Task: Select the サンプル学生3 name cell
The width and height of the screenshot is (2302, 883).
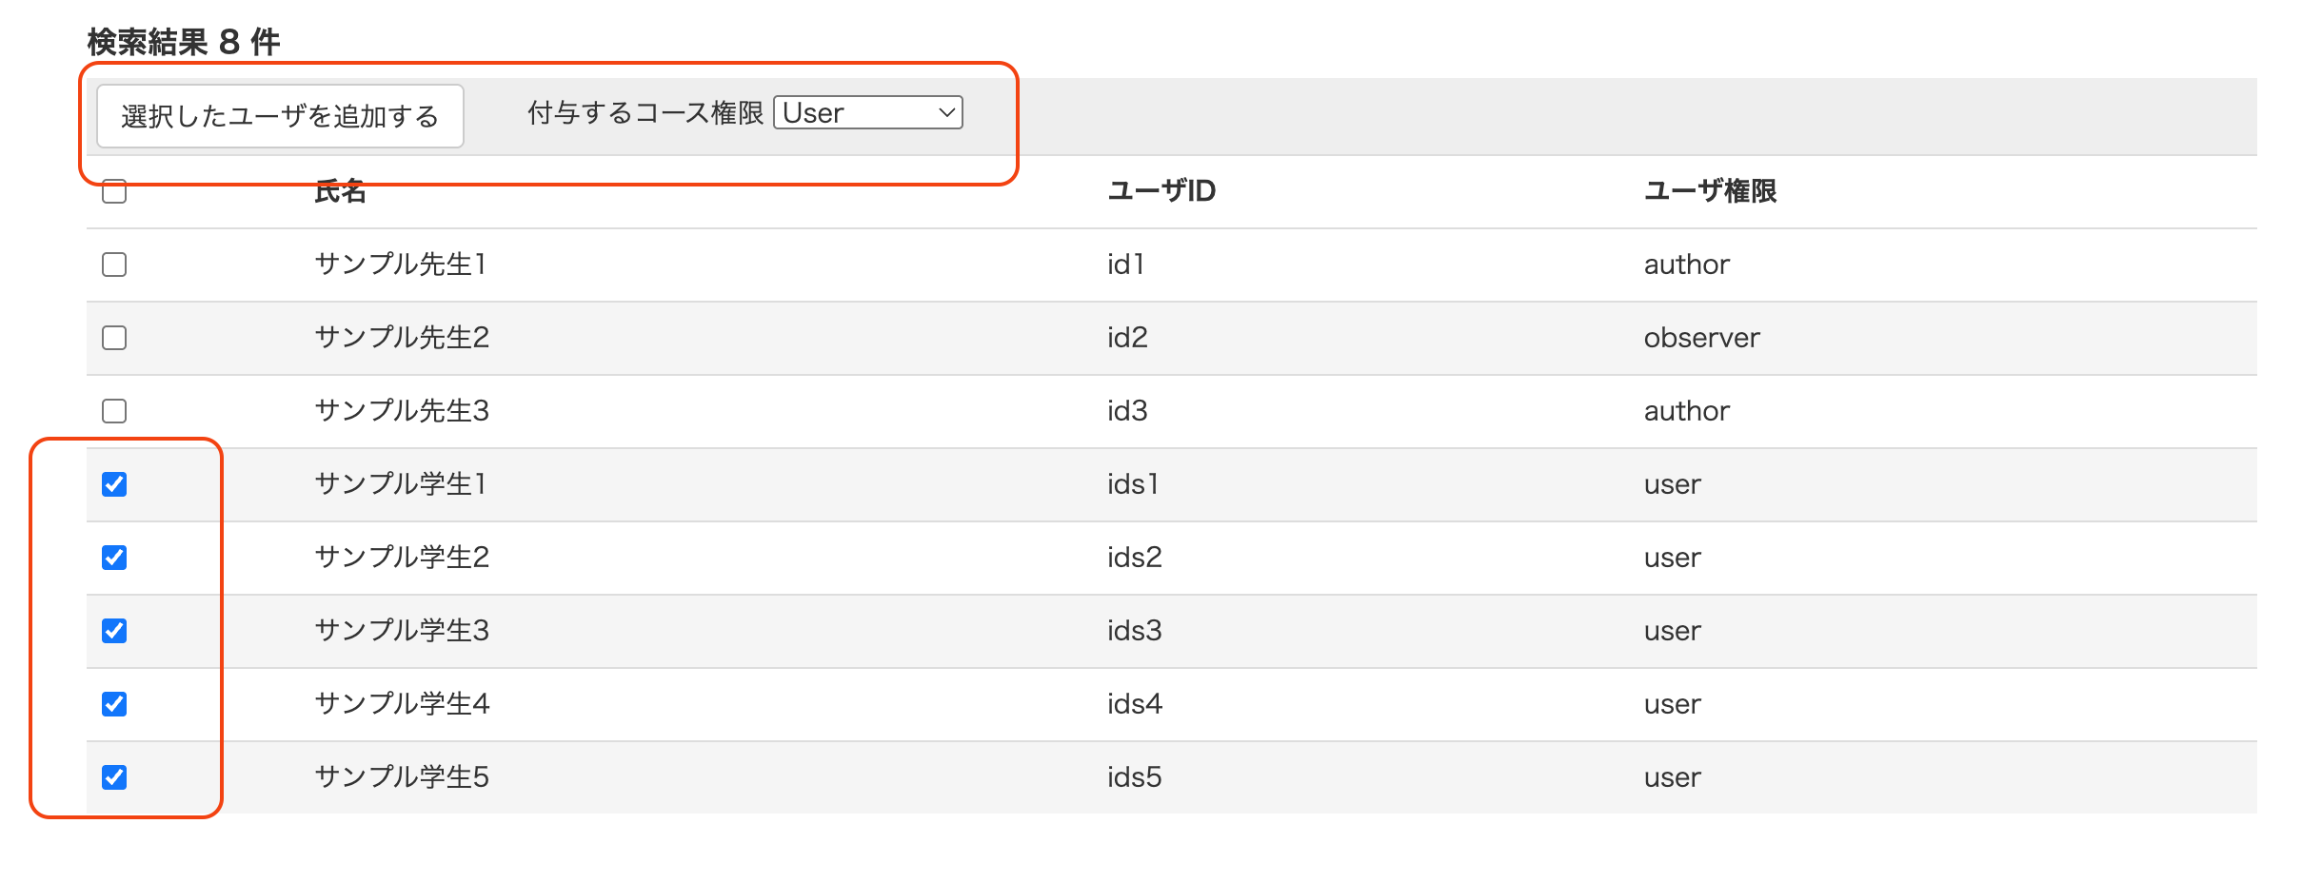Action: (402, 631)
